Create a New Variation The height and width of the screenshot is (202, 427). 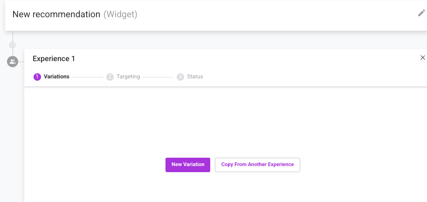tap(188, 165)
